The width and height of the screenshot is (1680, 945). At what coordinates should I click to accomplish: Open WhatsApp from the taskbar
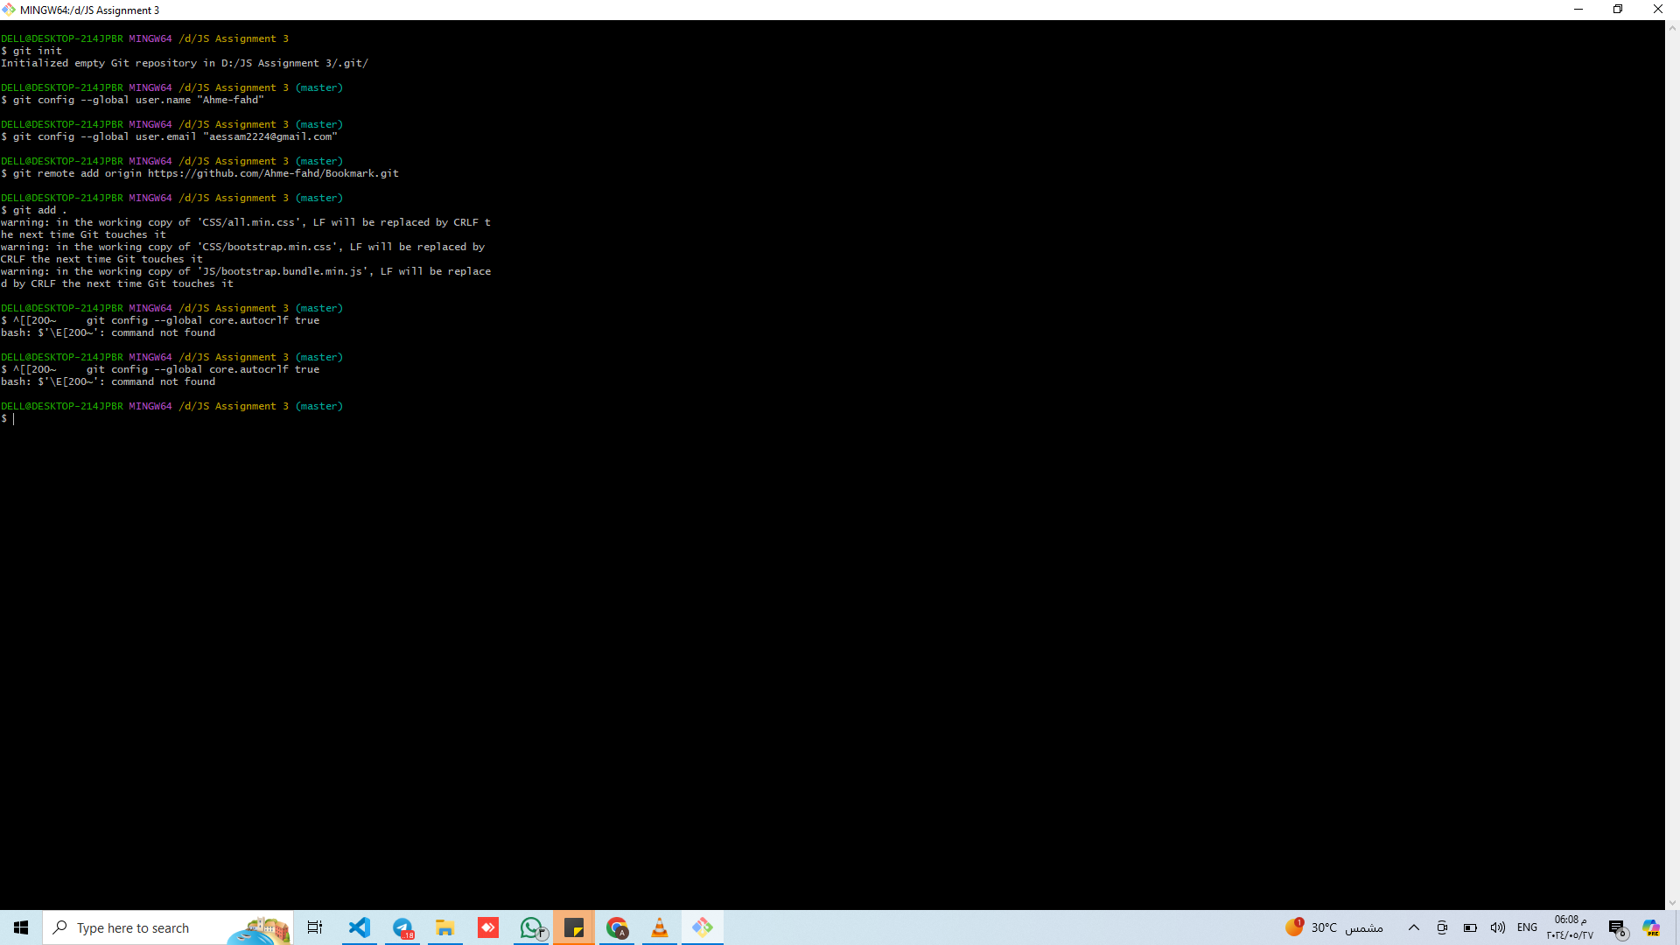tap(531, 927)
